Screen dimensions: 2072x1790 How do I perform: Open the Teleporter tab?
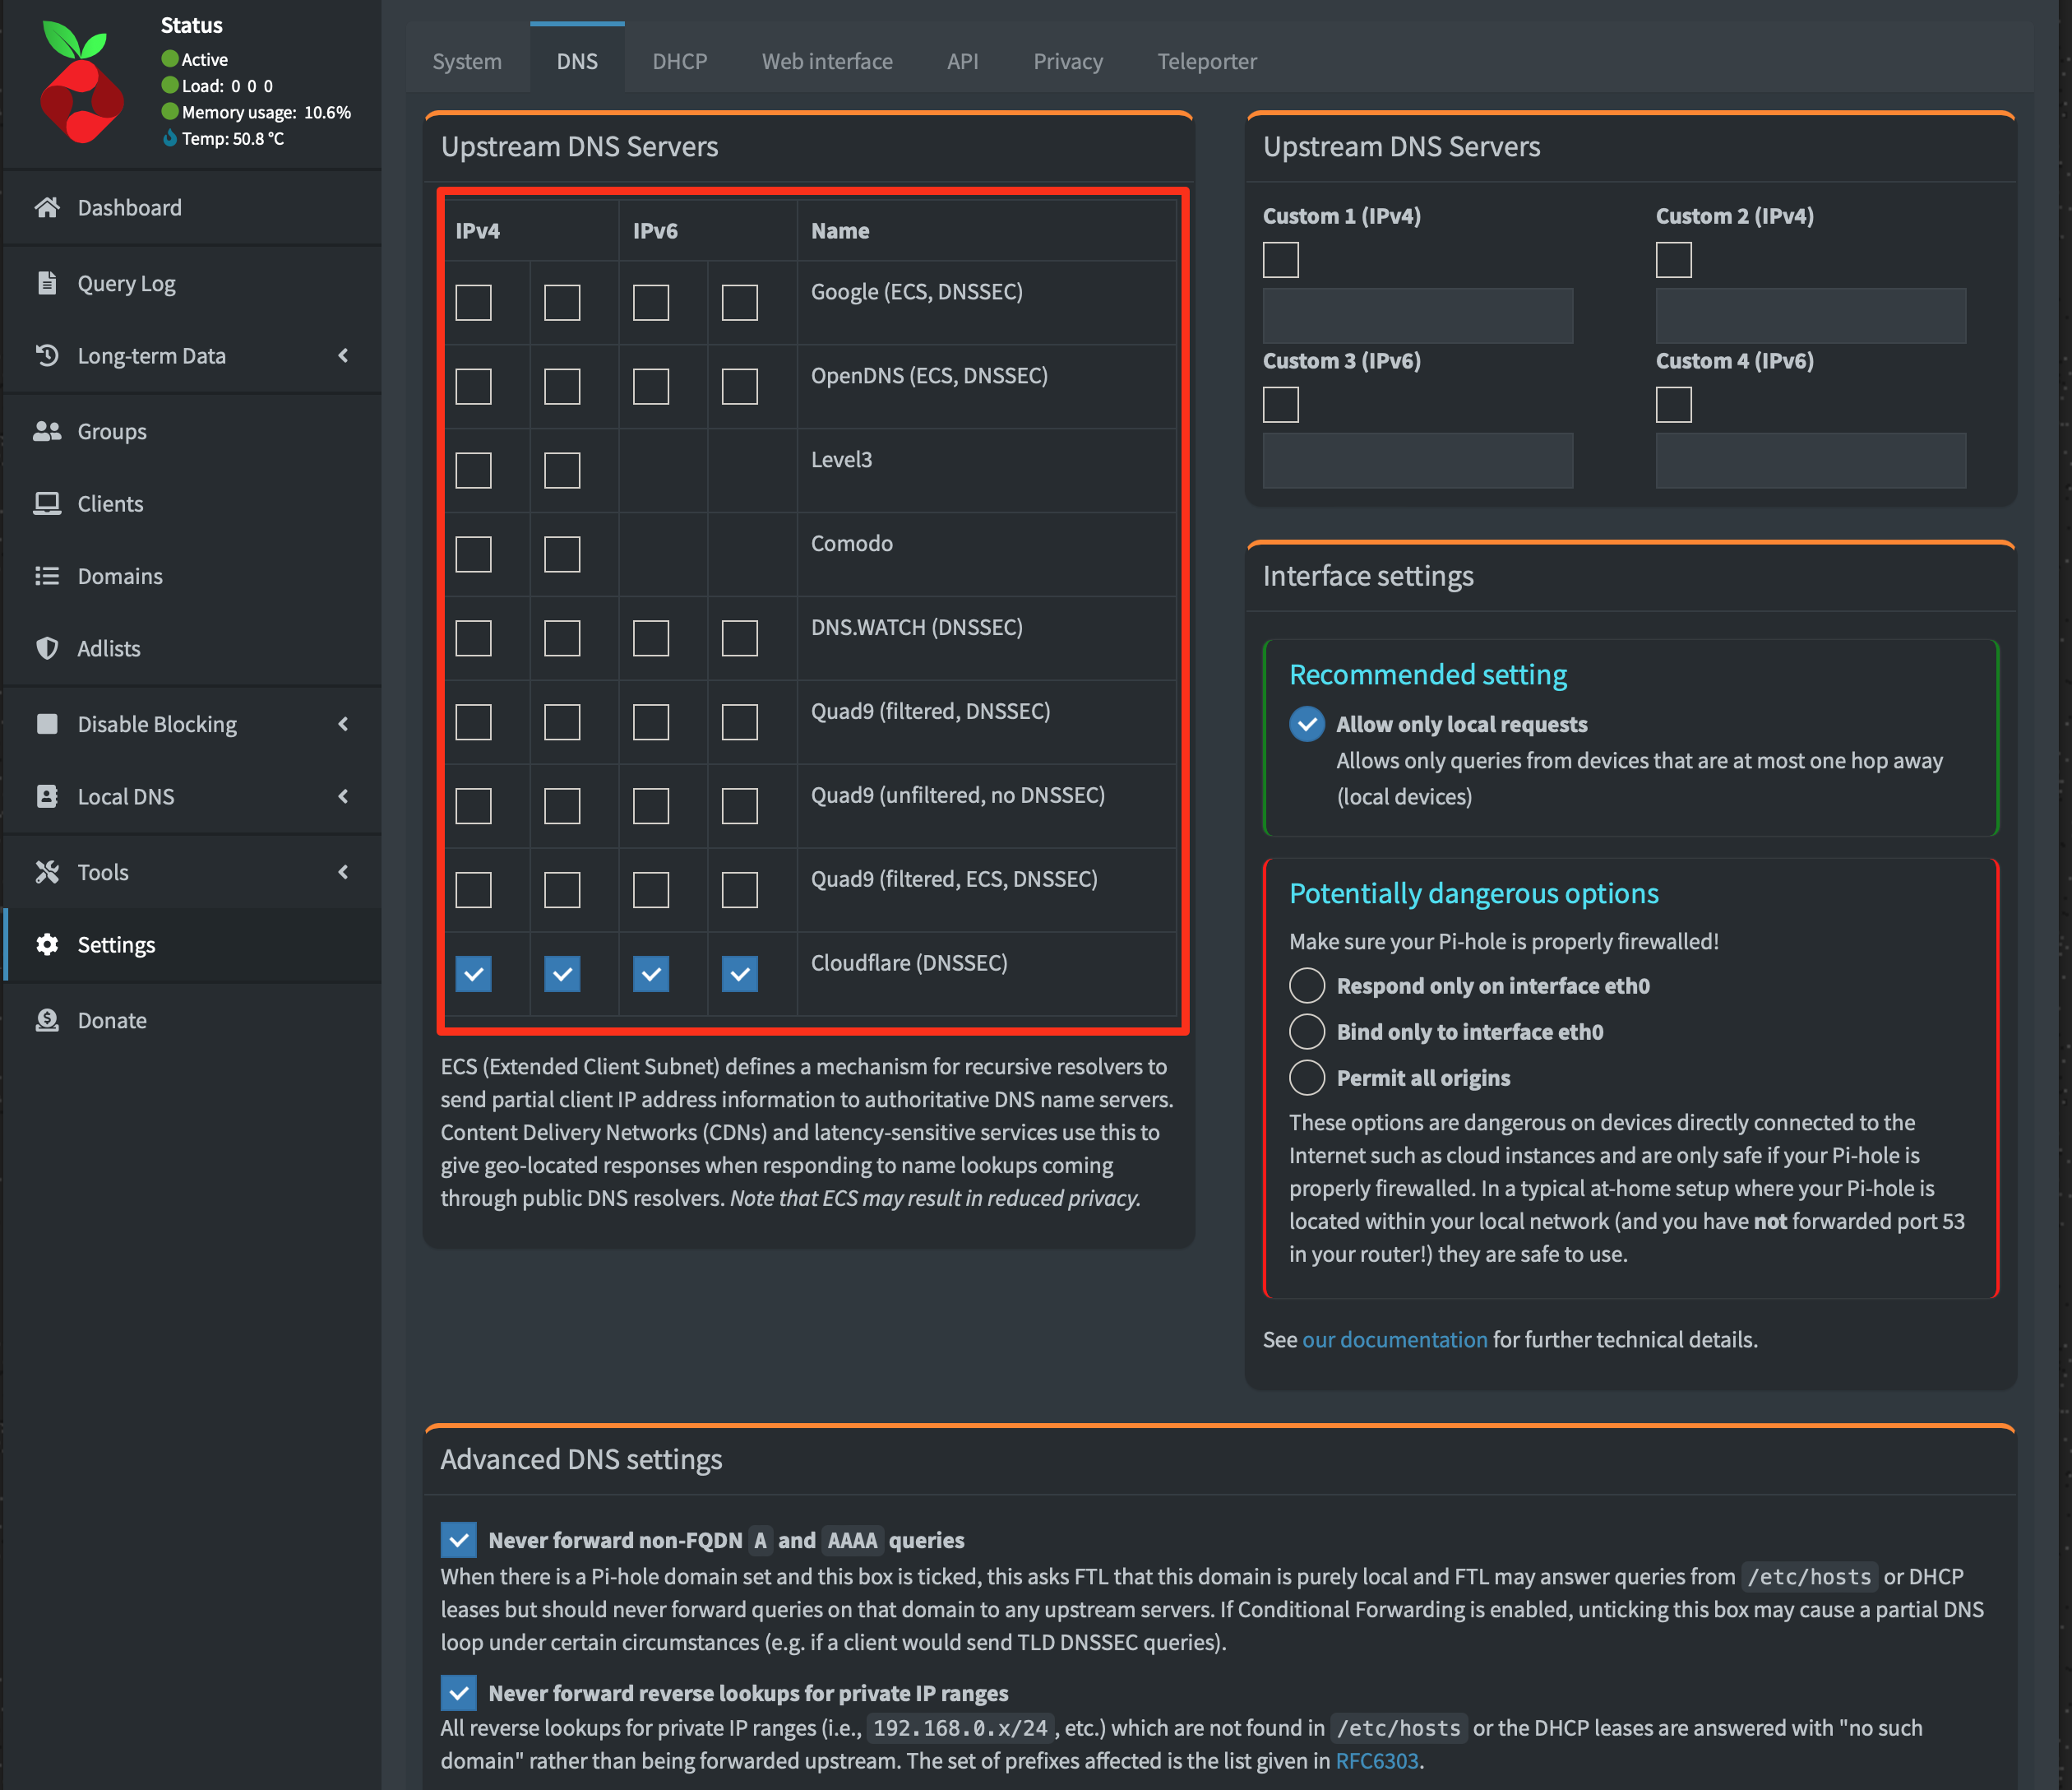[x=1207, y=60]
